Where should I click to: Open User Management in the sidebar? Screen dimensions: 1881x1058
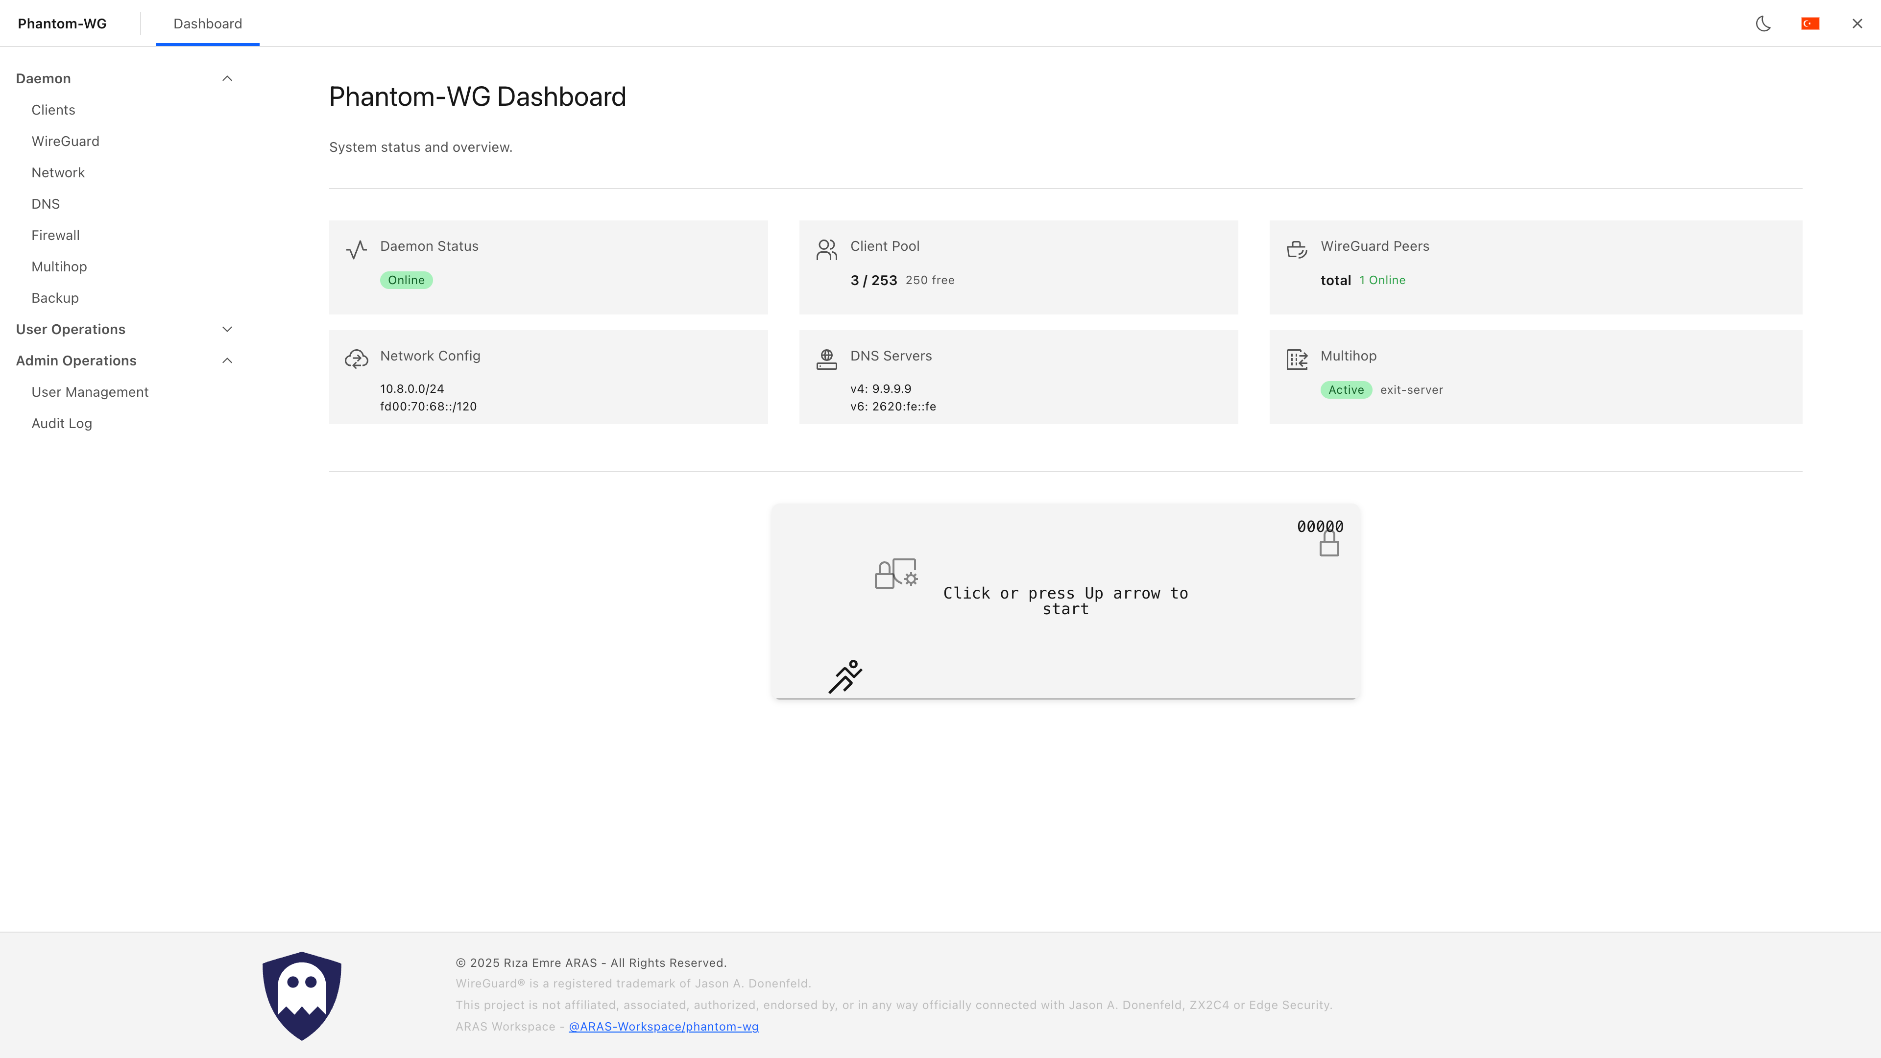tap(90, 392)
